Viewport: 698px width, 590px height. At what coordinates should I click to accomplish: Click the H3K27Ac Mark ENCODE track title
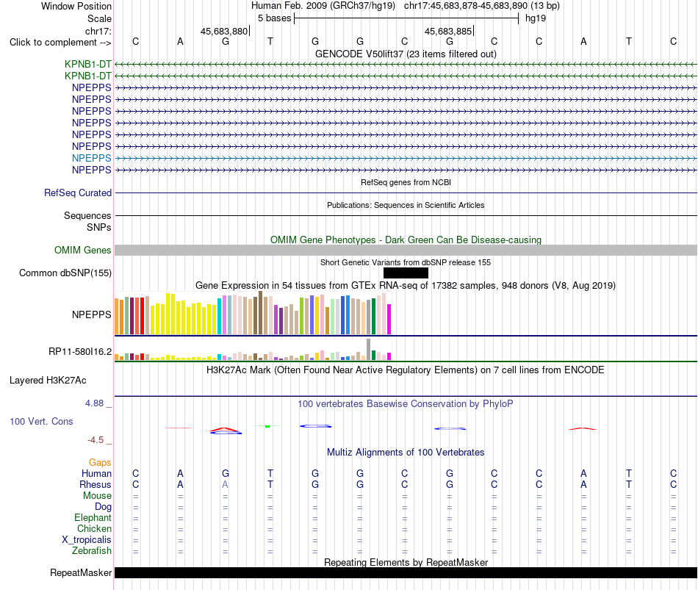pyautogui.click(x=406, y=370)
